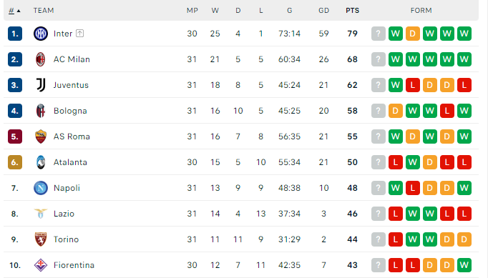This screenshot has width=488, height=278.
Task: Click Juventus's first red L form badge
Action: [413, 85]
